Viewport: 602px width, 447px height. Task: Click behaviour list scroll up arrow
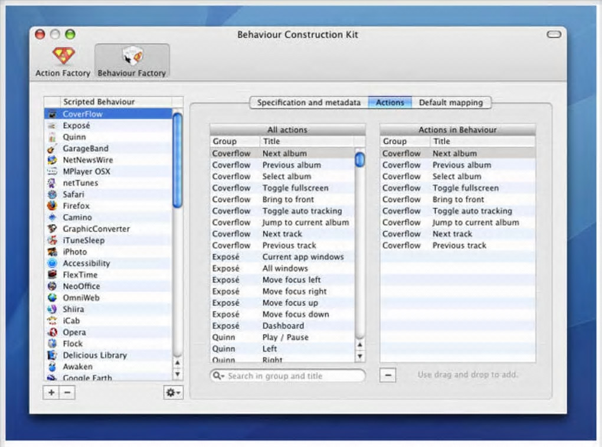[178, 363]
